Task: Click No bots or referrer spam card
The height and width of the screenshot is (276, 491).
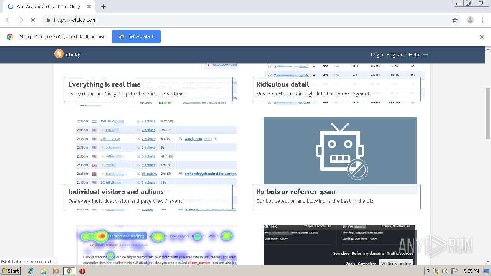Action: point(336,197)
